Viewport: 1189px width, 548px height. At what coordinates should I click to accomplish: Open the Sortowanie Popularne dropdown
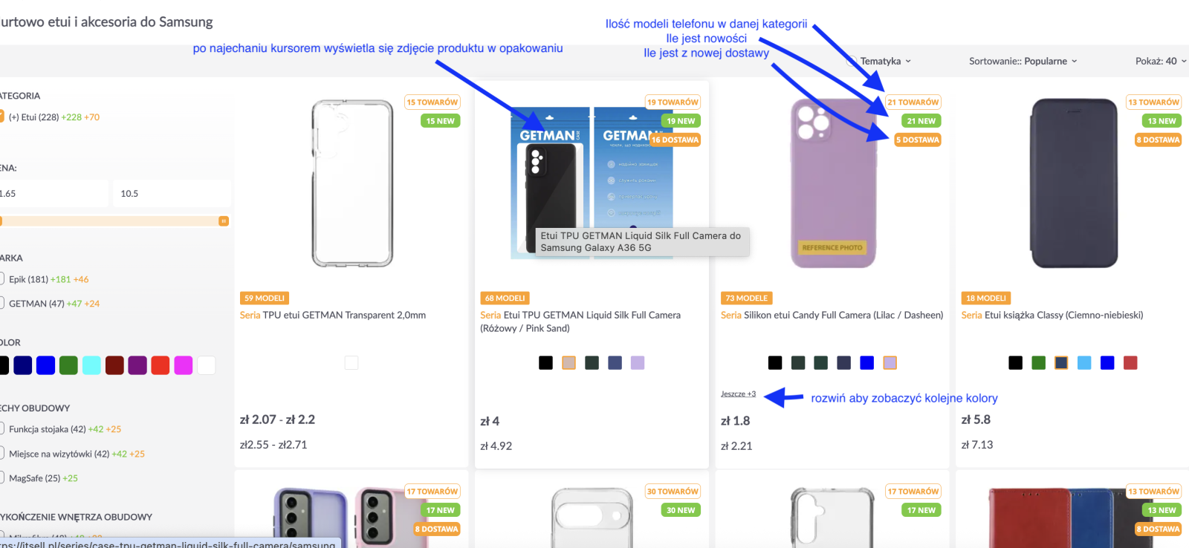click(1023, 61)
